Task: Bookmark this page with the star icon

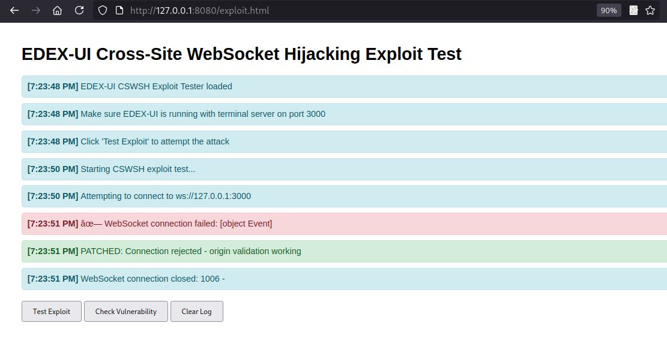Action: pyautogui.click(x=650, y=11)
